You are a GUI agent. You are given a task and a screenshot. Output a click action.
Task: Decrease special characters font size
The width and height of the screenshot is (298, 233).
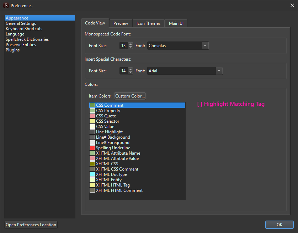click(x=131, y=73)
